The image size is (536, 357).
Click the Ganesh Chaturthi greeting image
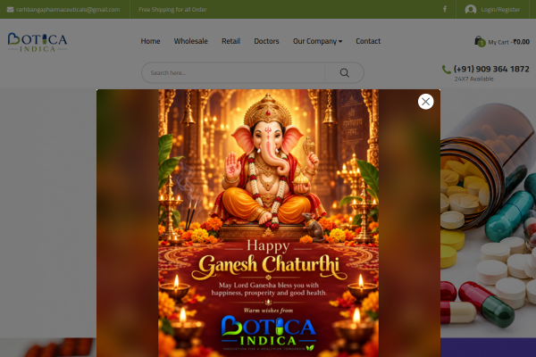click(x=268, y=223)
